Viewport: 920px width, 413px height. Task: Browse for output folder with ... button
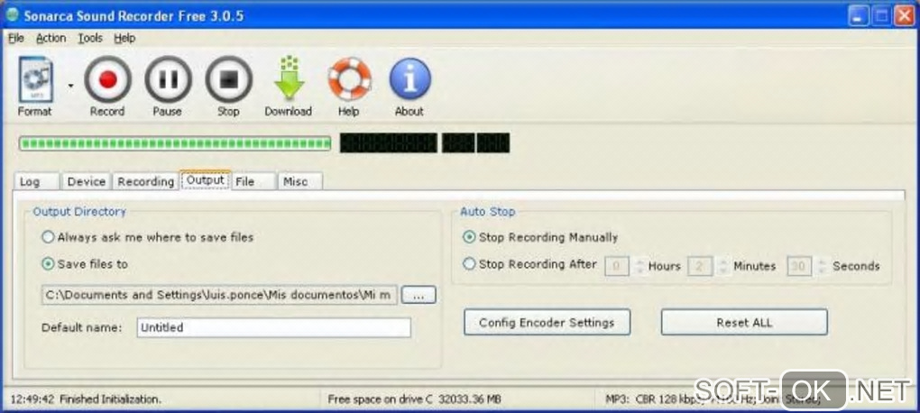click(x=419, y=295)
